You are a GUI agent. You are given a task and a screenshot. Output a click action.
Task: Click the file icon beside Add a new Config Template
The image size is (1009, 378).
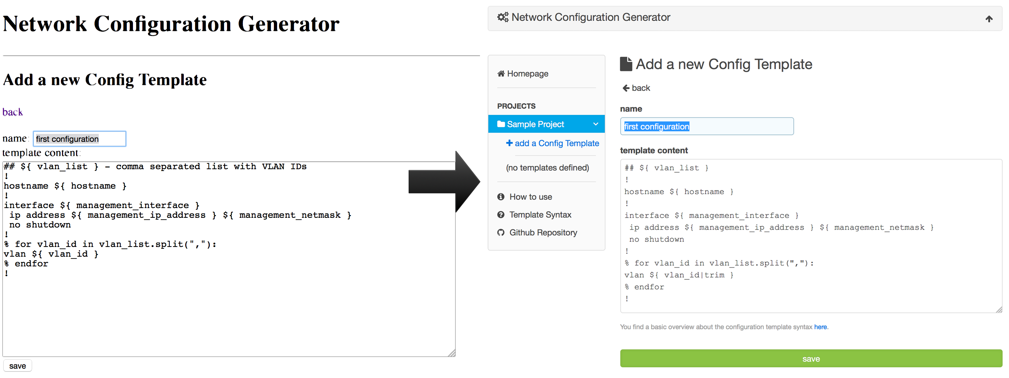click(626, 64)
